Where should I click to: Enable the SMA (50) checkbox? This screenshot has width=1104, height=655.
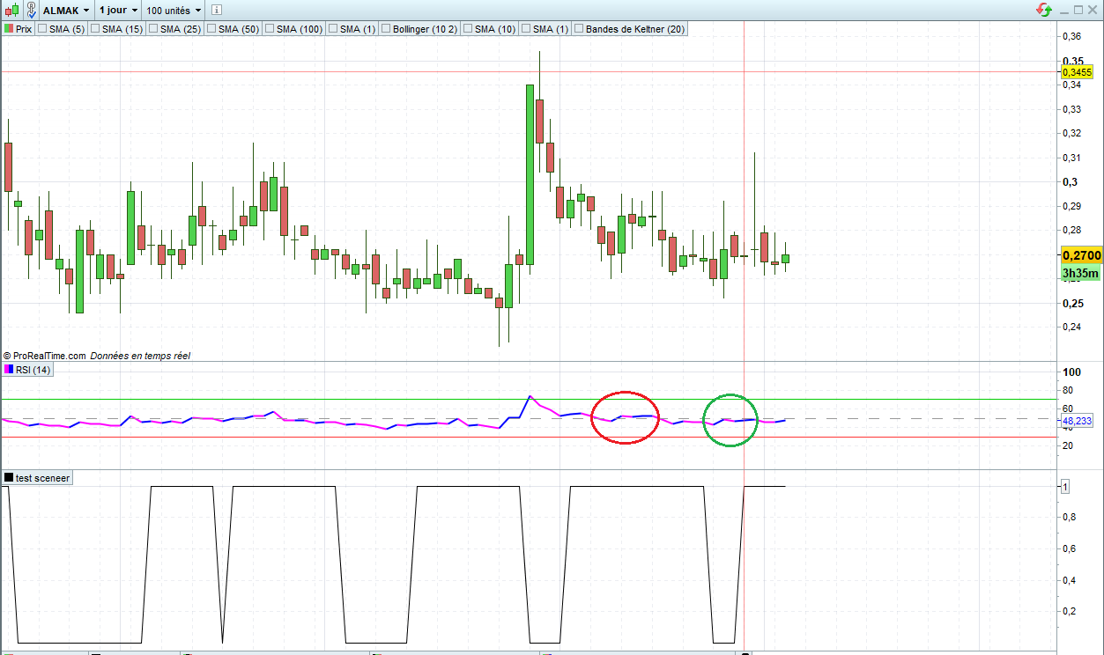(211, 29)
